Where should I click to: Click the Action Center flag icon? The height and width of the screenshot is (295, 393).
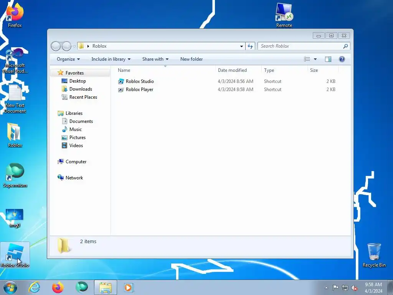[x=335, y=288]
